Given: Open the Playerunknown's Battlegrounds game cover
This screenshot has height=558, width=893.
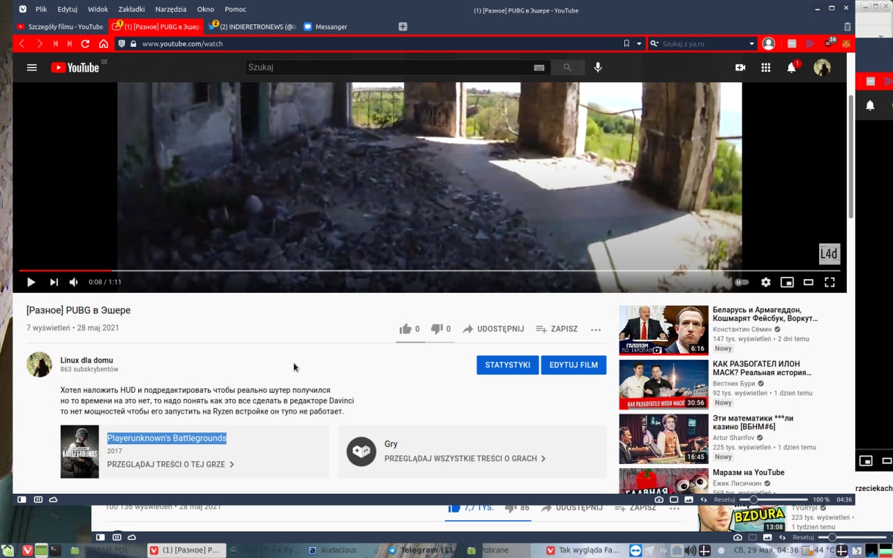Looking at the screenshot, I should point(80,451).
